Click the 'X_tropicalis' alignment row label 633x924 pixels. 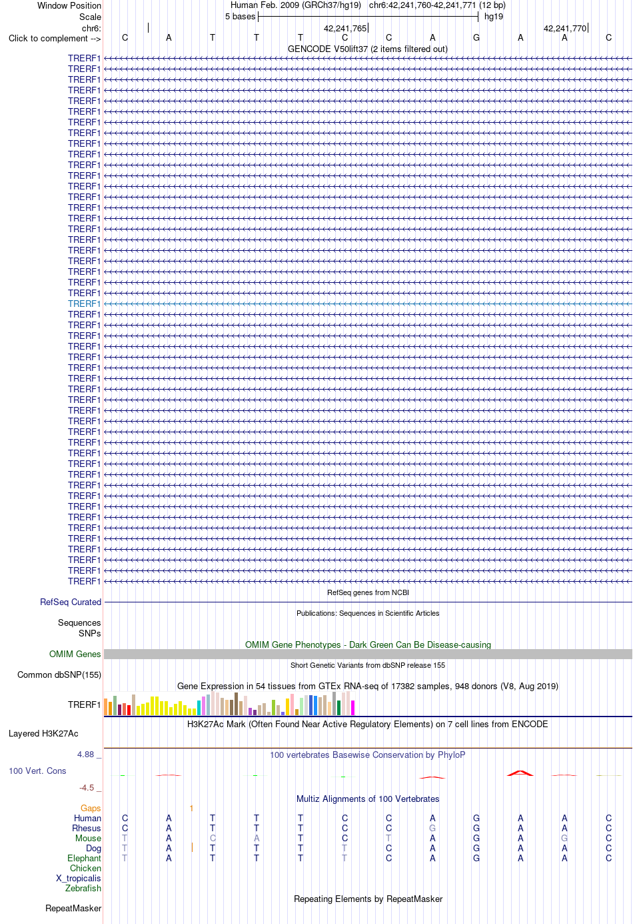(79, 878)
